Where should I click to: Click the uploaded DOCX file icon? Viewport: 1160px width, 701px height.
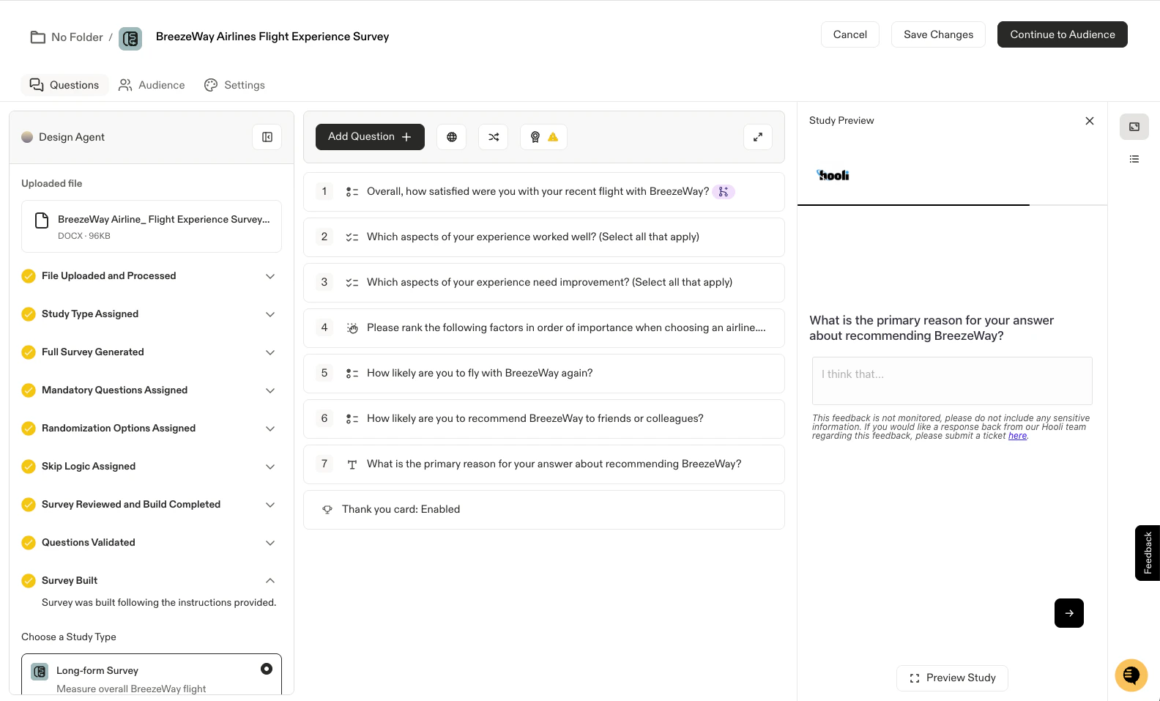42,220
